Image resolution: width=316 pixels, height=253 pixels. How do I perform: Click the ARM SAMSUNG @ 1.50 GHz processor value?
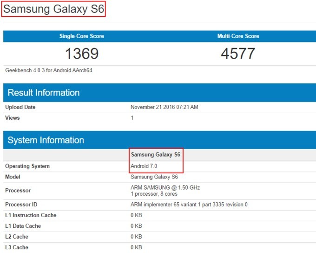coord(165,188)
